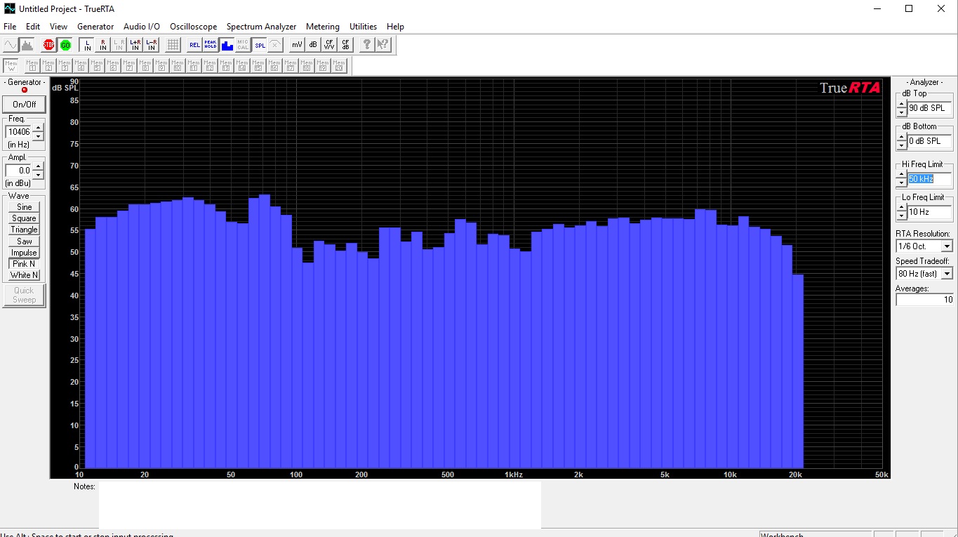Click into the Averages input field
Viewport: 958px width, 537px height.
point(924,300)
